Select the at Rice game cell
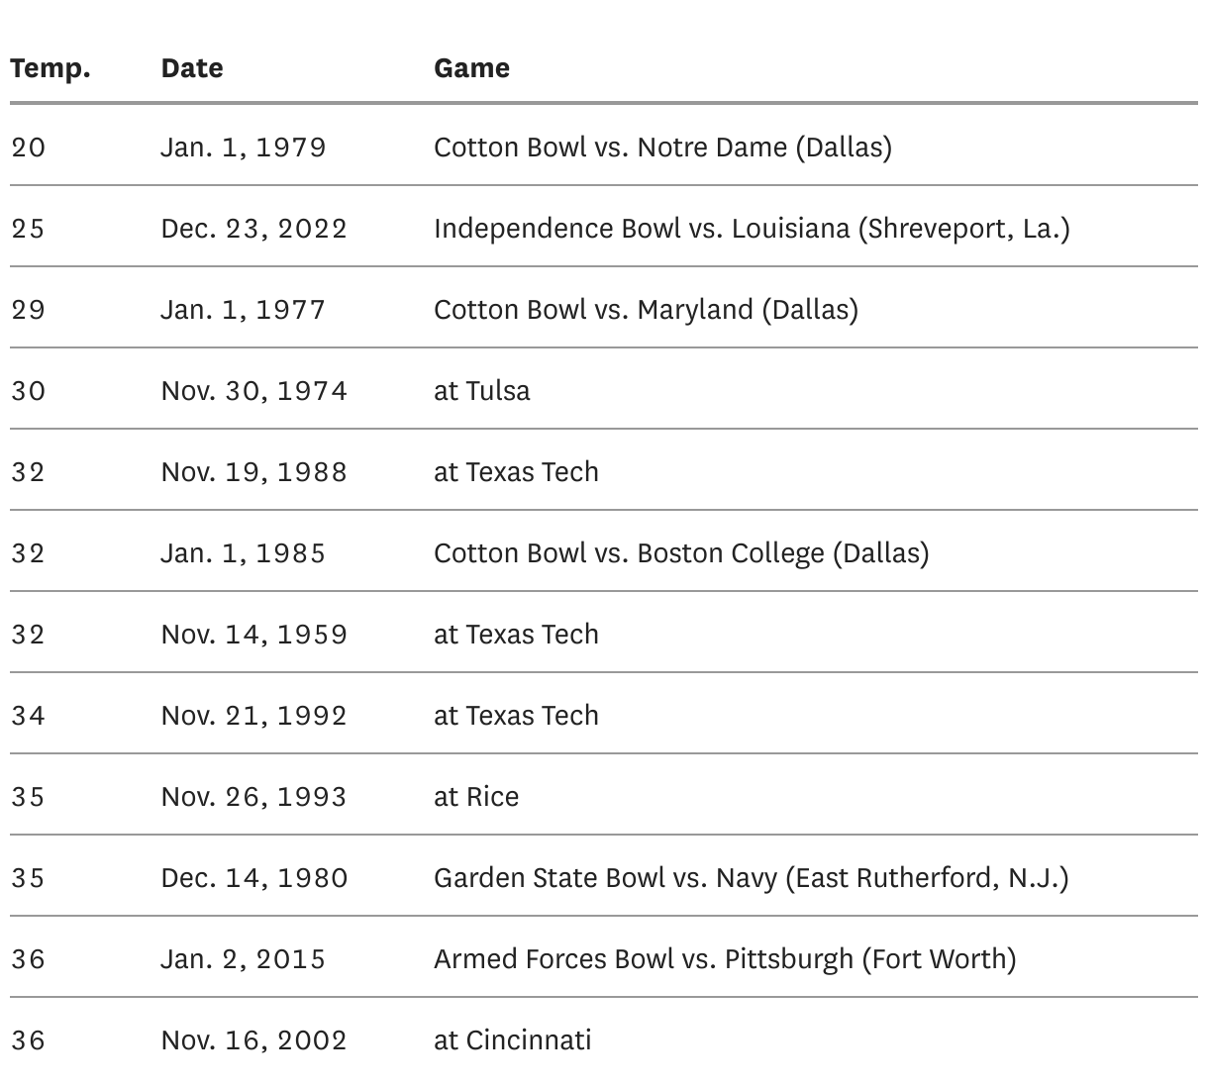Viewport: 1208px width, 1087px height. tap(476, 797)
